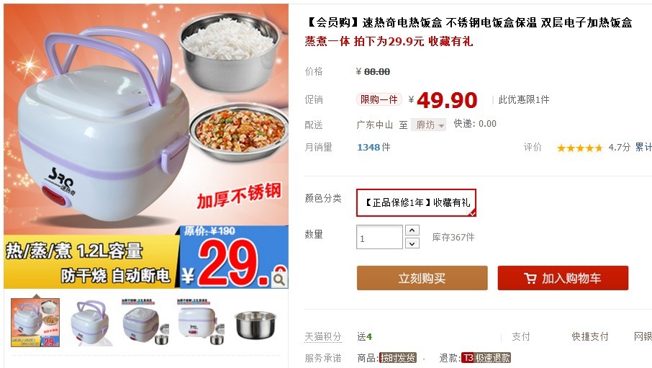Image resolution: width=652 pixels, height=368 pixels.
Task: Click the 限购一件 promotion tag
Action: tap(379, 99)
